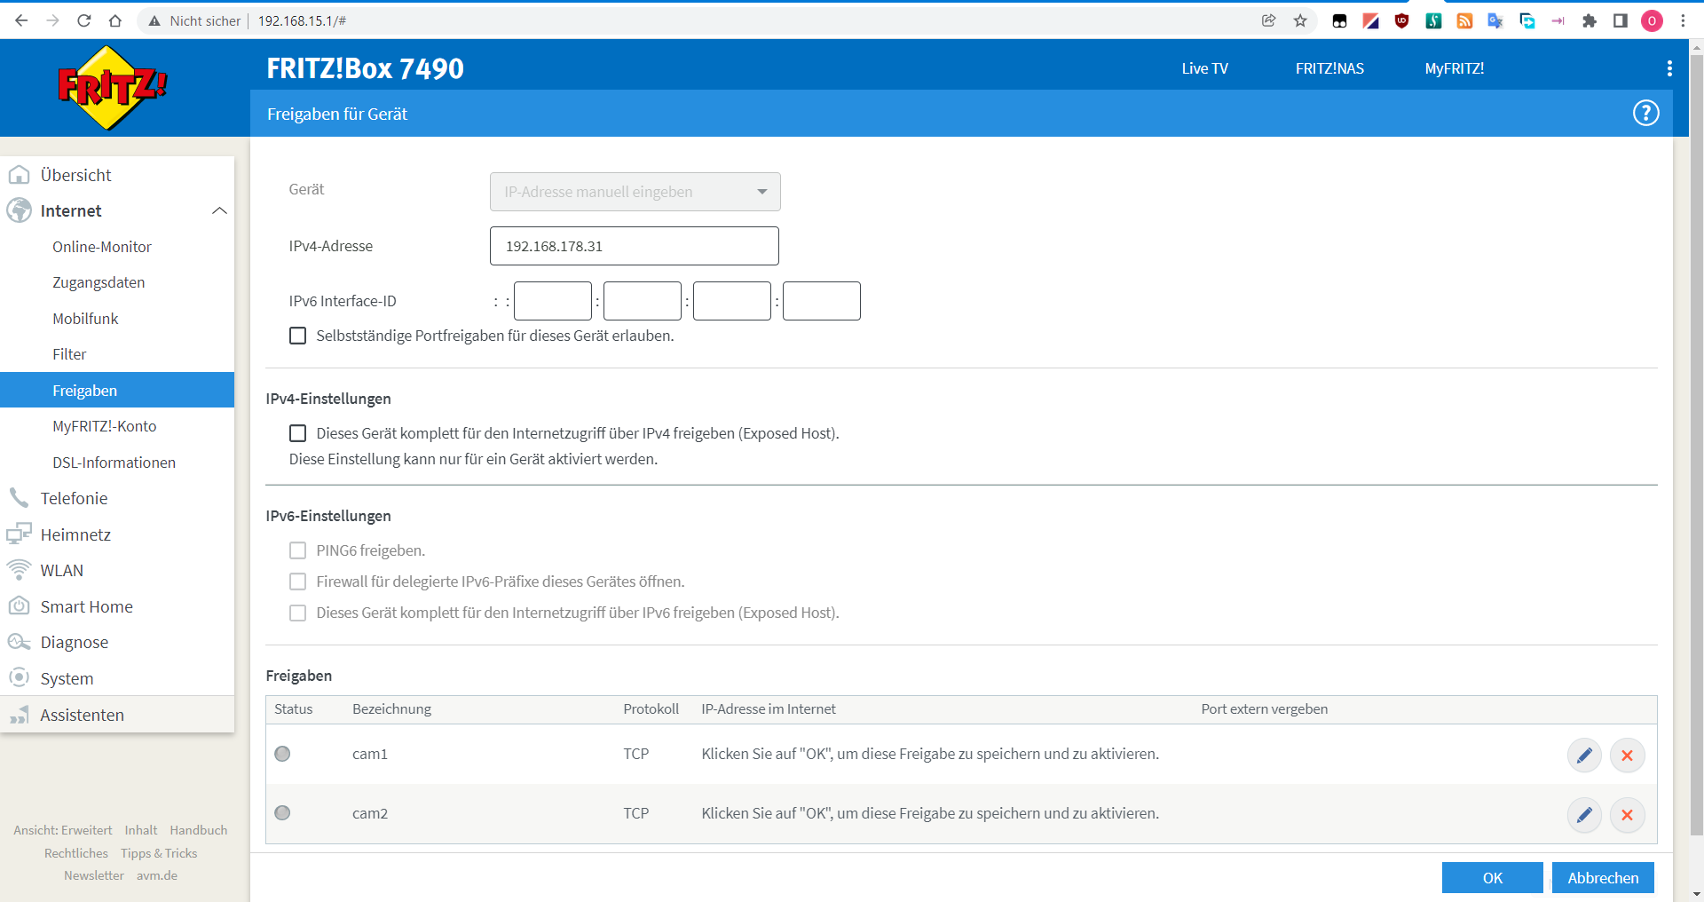Click the IPv4-Adresse input field
Screen dimensions: 1704x902
(634, 246)
